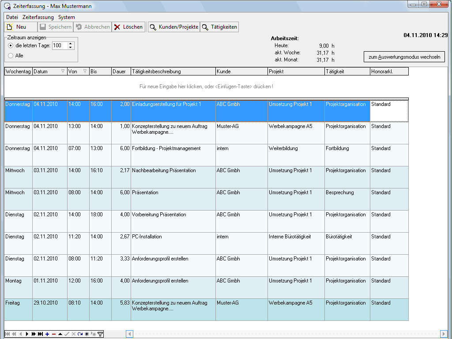This screenshot has width=452, height=339.
Task: Select the 'Alle' radio button
Action: (x=11, y=56)
